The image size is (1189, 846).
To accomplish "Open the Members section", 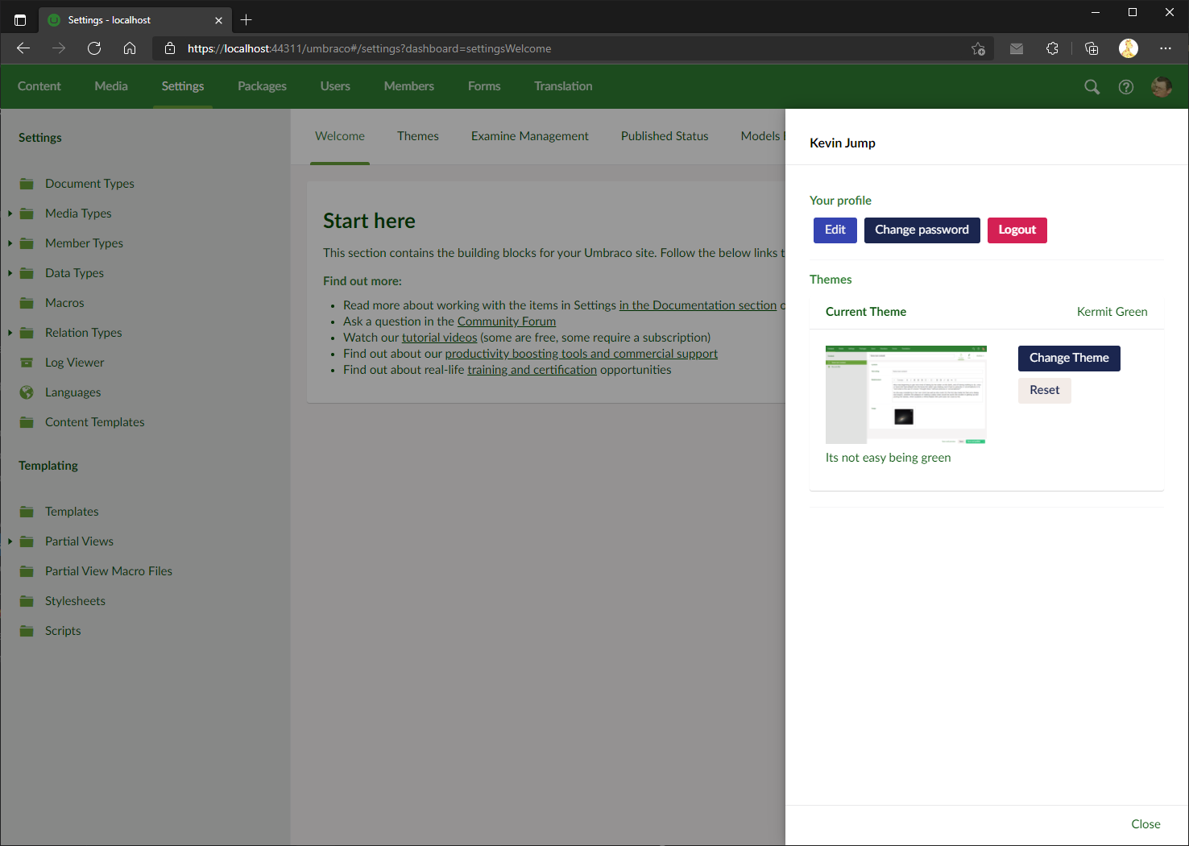I will (408, 86).
